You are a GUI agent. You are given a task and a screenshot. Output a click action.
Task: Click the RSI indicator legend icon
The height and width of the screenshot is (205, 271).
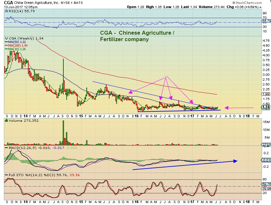(6, 11)
